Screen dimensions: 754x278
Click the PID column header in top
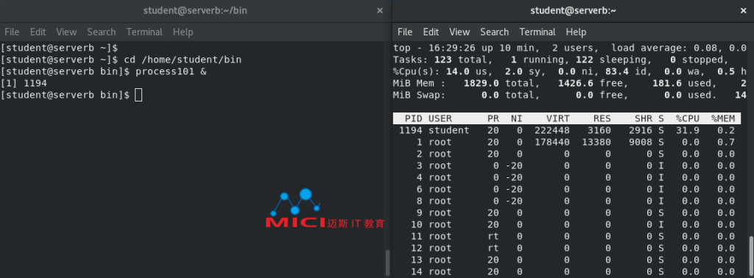click(x=414, y=118)
